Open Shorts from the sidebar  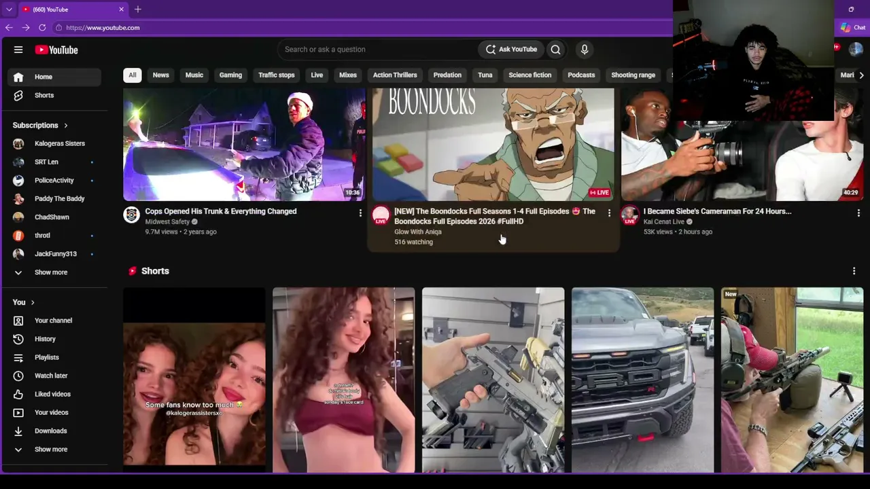tap(54, 95)
